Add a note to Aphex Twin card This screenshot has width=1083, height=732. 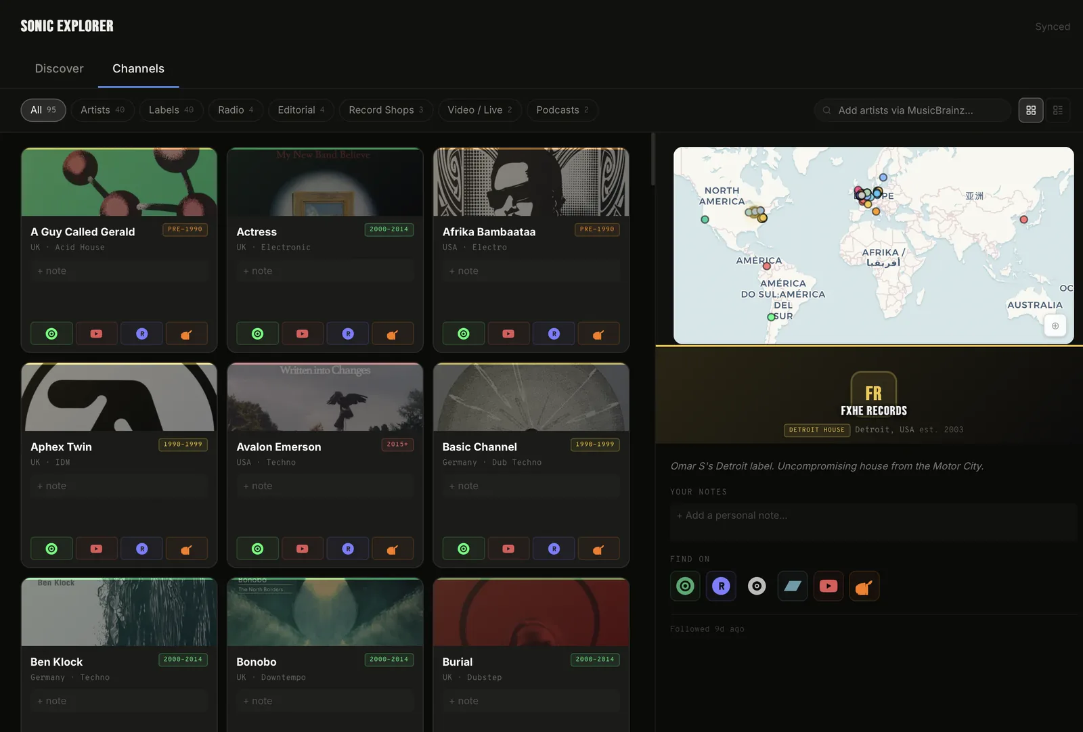coord(119,486)
